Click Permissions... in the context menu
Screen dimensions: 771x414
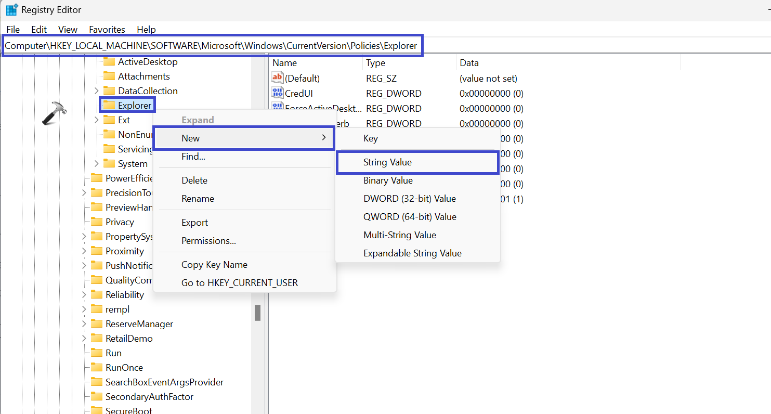(x=208, y=241)
